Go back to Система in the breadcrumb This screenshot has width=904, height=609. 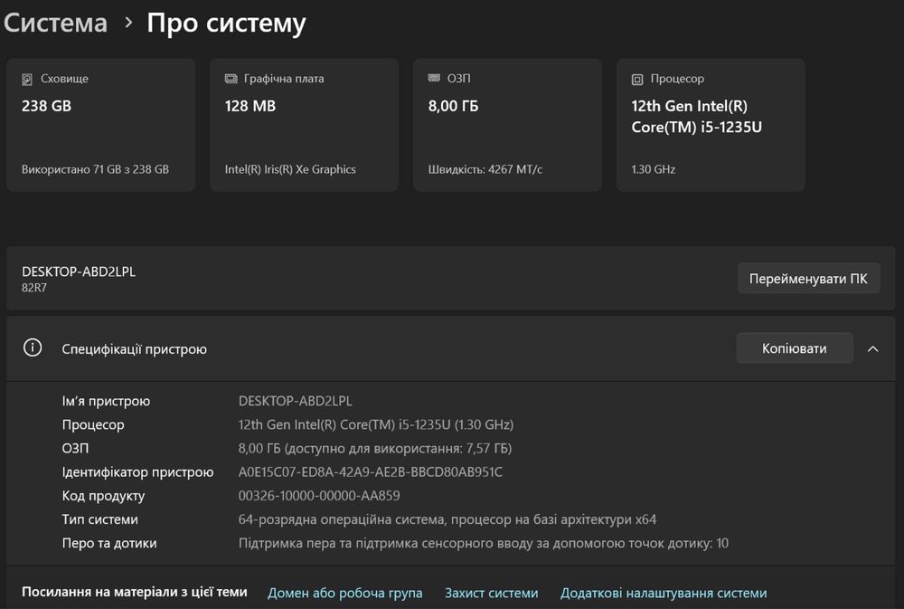coord(55,24)
